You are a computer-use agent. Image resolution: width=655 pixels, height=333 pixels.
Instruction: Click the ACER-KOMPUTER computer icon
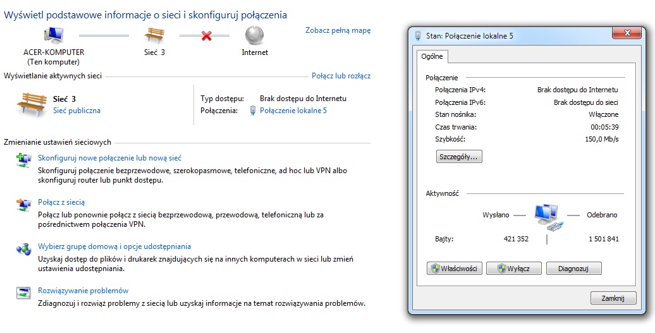[x=53, y=34]
